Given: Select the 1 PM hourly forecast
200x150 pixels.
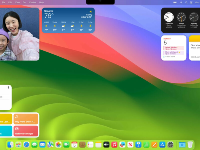Looking at the screenshot, I should tap(72, 26).
